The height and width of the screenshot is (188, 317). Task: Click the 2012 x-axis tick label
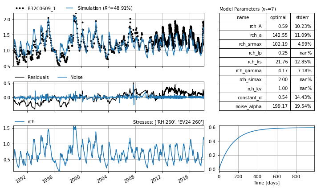pos(157,179)
